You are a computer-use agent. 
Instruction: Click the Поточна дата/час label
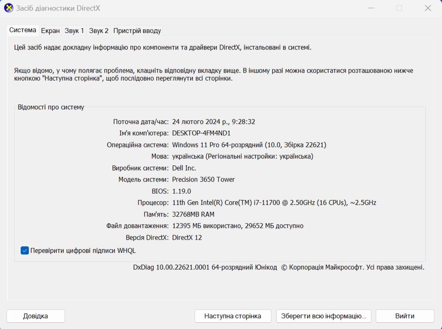click(141, 122)
